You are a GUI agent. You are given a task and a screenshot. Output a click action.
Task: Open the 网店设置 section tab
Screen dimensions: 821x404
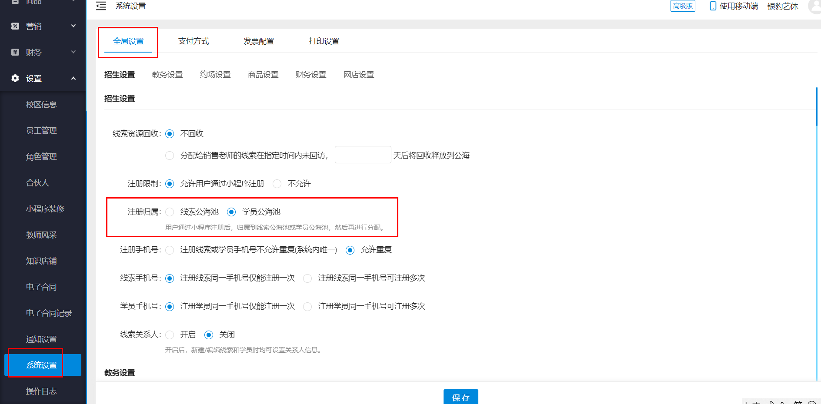(358, 74)
